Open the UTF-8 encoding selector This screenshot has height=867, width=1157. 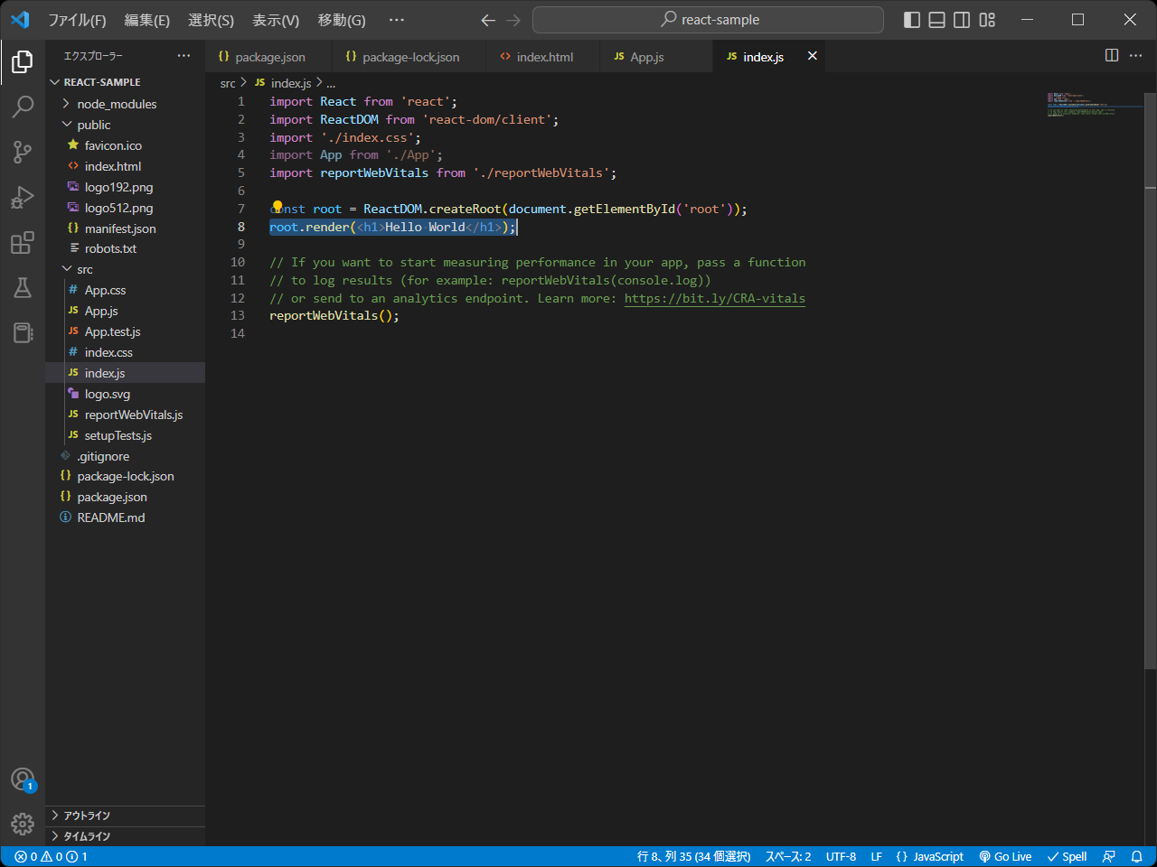(841, 856)
